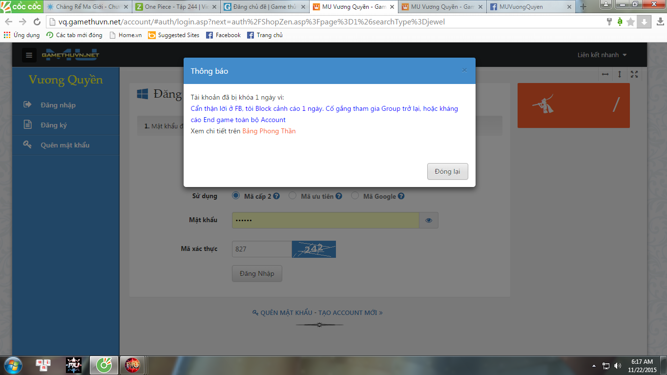667x375 pixels.
Task: Select the Mã cấp 2 radio option
Action: 236,196
